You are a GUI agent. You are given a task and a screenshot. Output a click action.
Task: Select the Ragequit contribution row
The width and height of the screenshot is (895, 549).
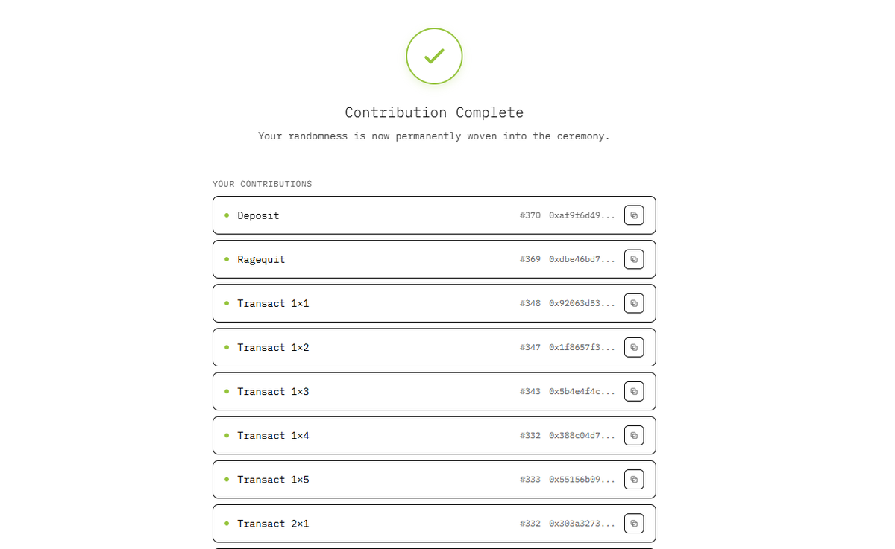[434, 259]
